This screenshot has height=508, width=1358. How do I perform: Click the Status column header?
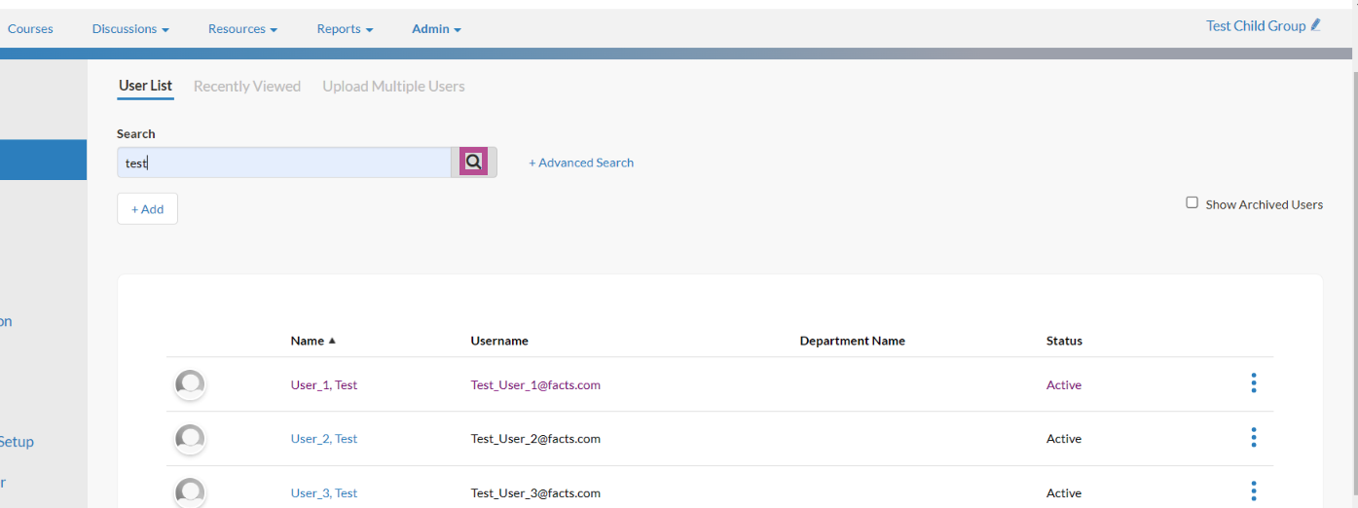click(1064, 341)
